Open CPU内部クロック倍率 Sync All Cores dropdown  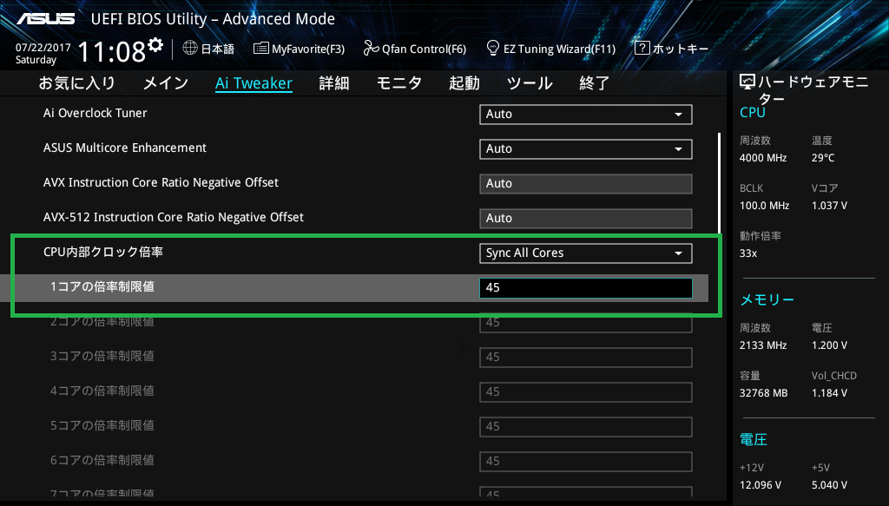pos(586,253)
